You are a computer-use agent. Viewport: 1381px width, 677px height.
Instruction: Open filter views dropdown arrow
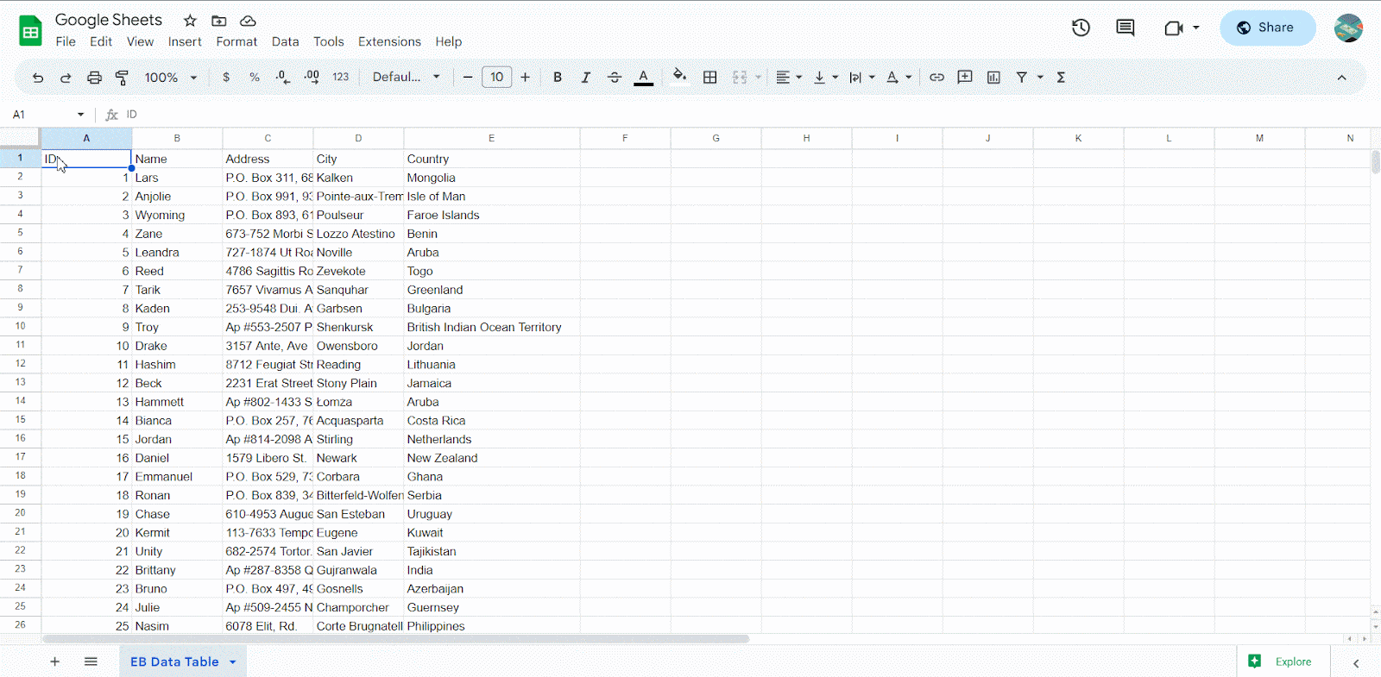[1040, 78]
